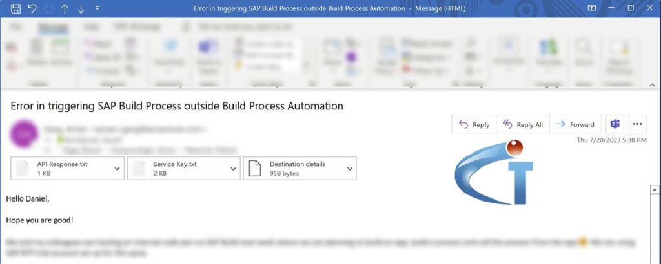Go to next item with the down arrow
661x264 pixels.
click(x=81, y=8)
